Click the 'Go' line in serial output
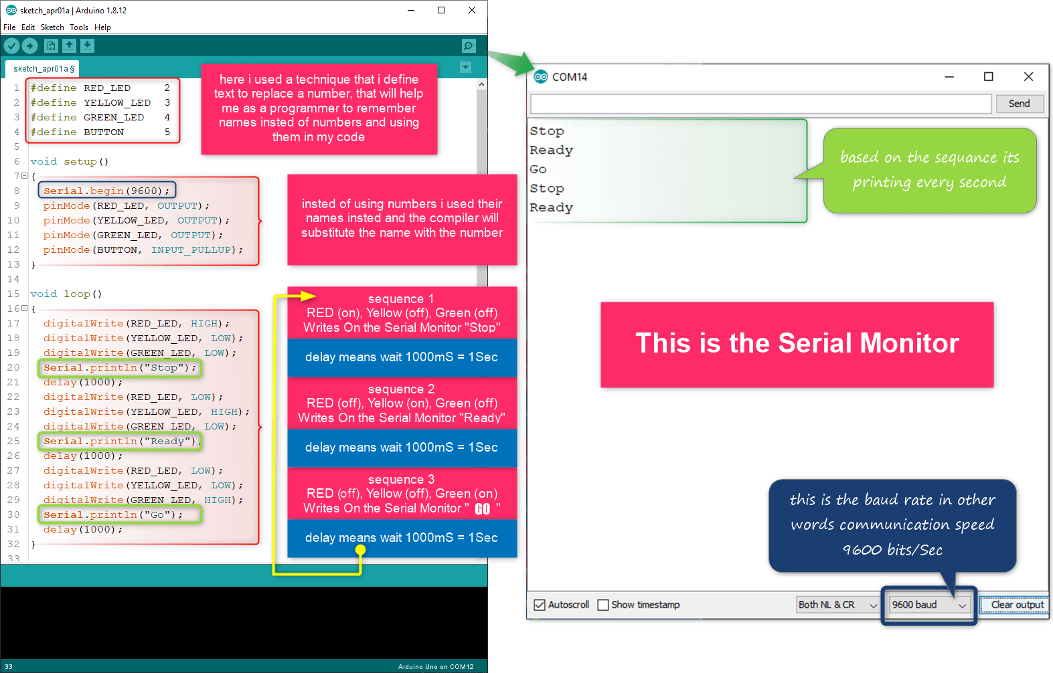Viewport: 1053px width, 673px height. tap(538, 169)
